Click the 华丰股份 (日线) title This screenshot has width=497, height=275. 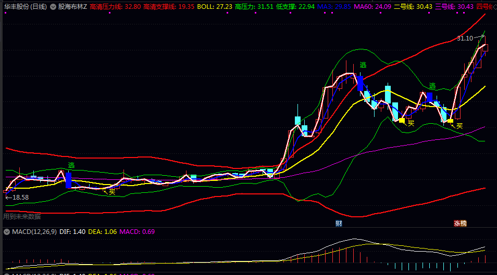(24, 7)
